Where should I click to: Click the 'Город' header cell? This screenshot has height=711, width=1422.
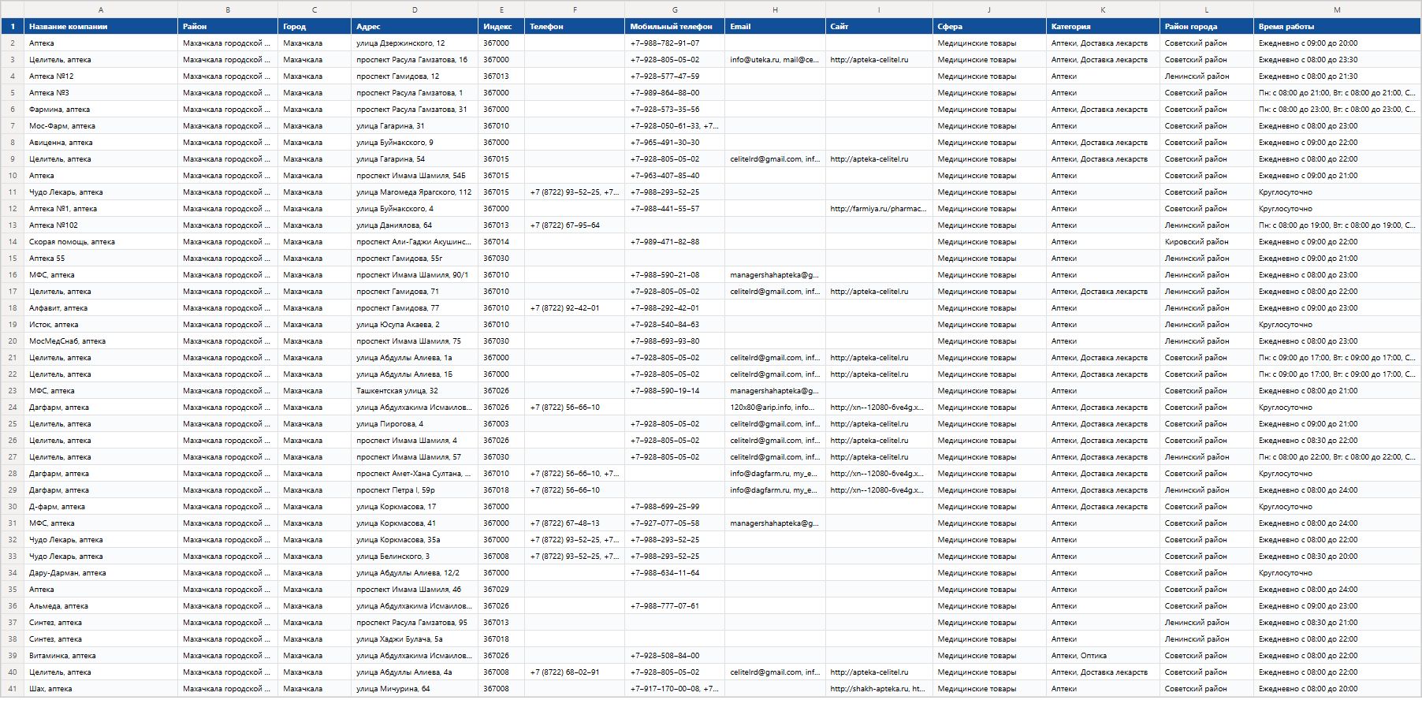(315, 27)
